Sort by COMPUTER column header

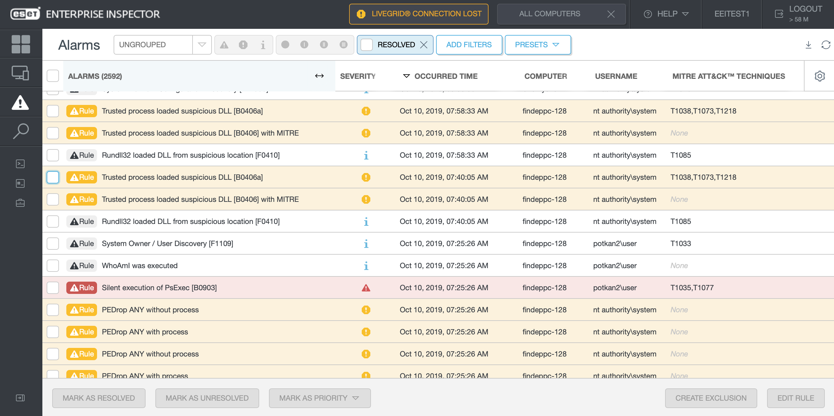coord(546,76)
